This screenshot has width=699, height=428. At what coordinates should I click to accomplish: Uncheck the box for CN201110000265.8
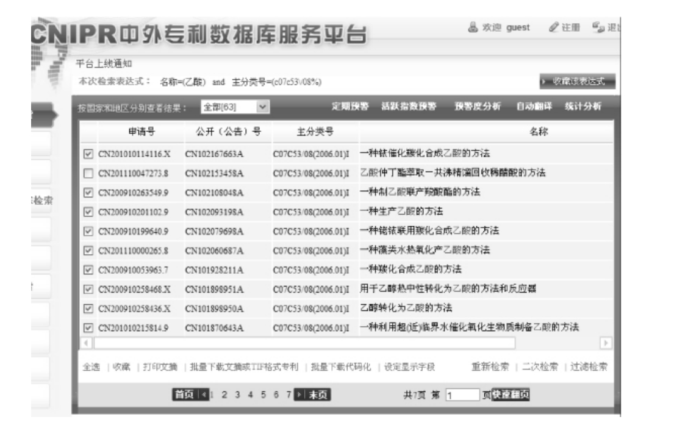point(88,251)
